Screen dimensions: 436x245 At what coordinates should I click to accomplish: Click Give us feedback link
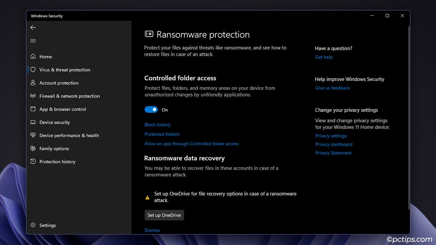click(x=332, y=88)
